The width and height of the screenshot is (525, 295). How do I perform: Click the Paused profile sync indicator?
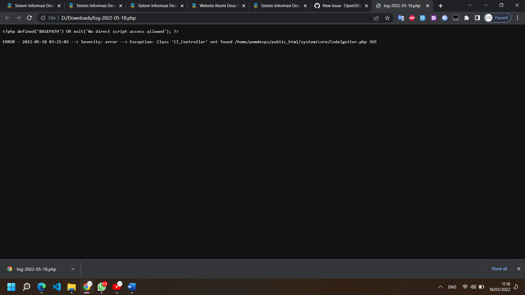tap(497, 17)
